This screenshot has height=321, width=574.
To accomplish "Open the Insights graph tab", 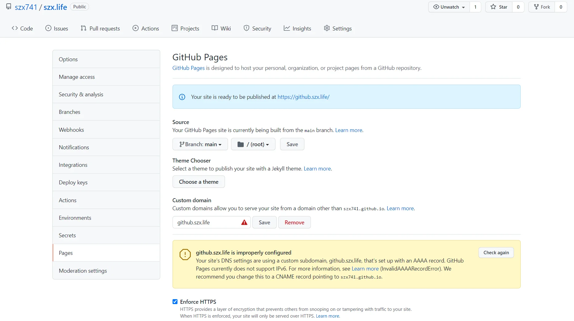I will (x=297, y=28).
